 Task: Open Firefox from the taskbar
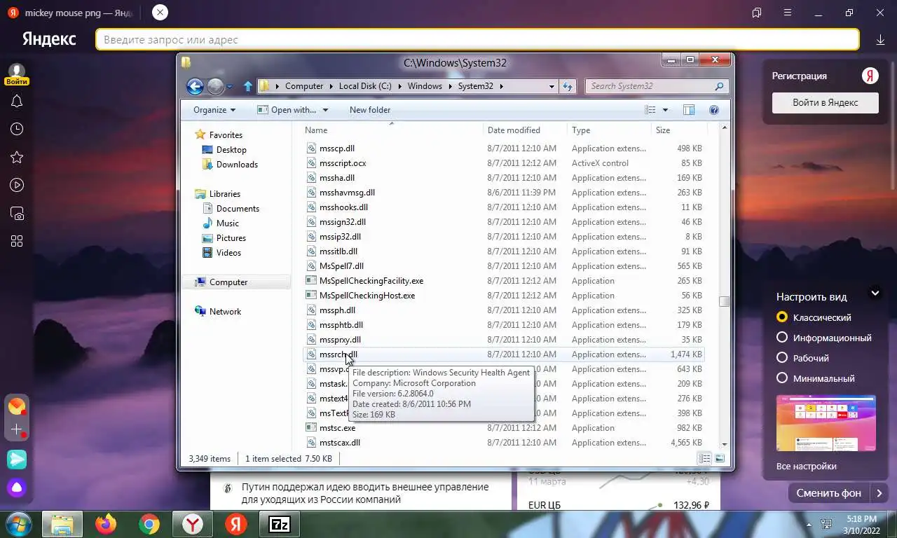[x=106, y=524]
